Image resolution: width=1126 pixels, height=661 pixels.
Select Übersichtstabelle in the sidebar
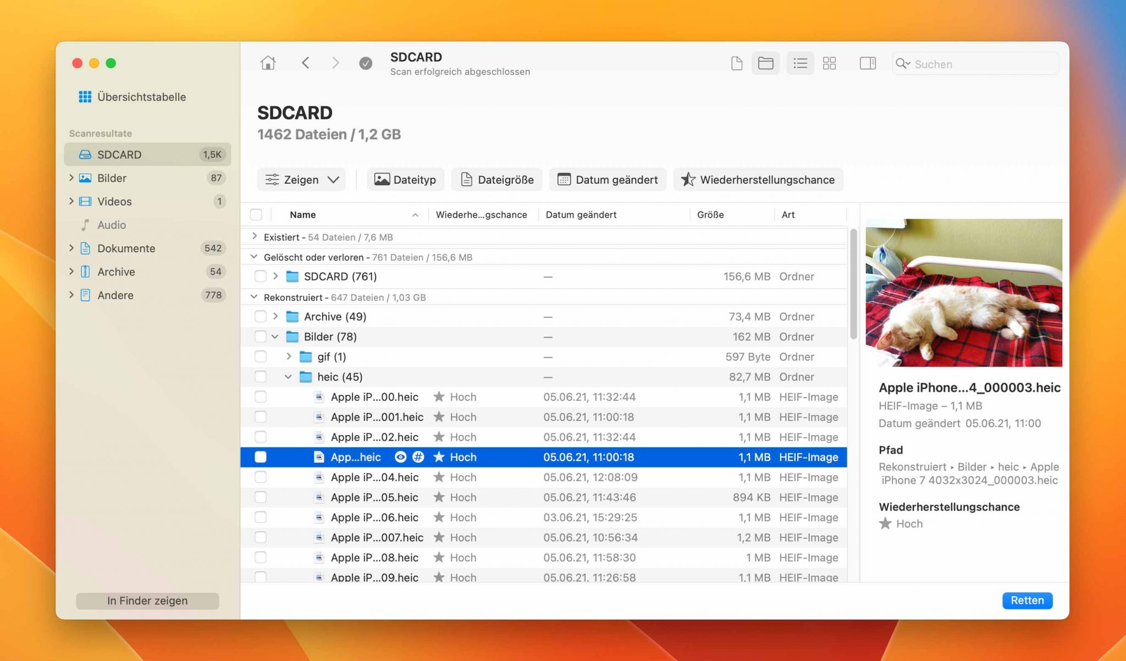[x=141, y=97]
